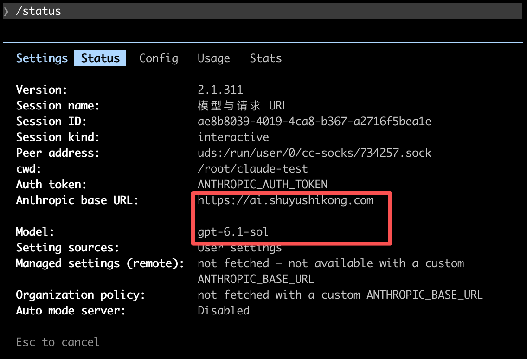This screenshot has width=527, height=359.
Task: Open the Stats tab
Action: [x=265, y=58]
